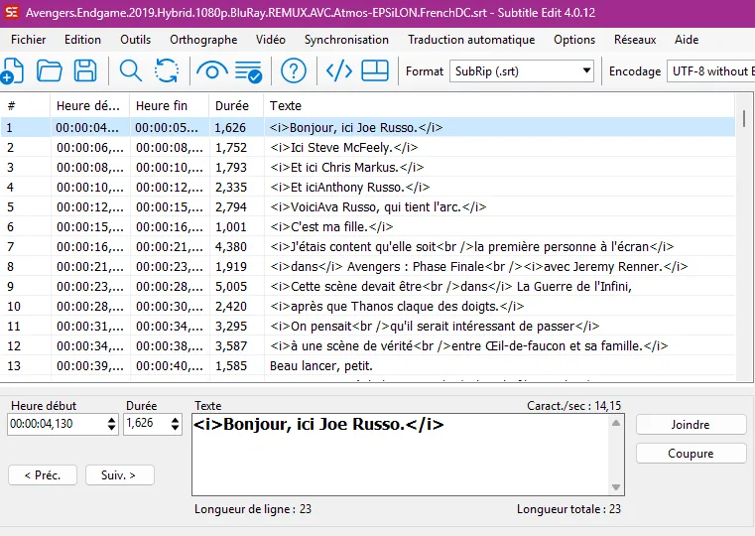Click duration cell 2,335
Screen dimensions: 755x536
pos(230,187)
